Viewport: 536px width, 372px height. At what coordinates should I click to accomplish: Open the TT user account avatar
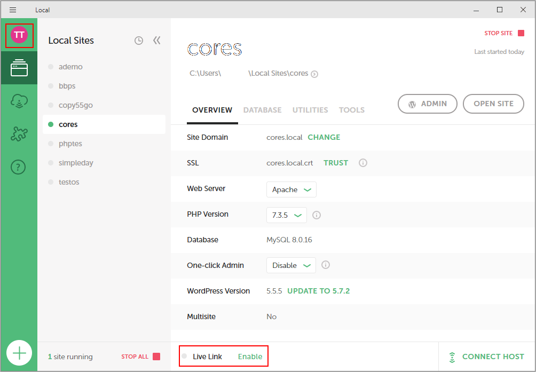pos(19,35)
